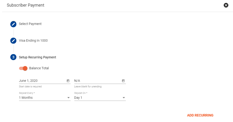Close the Subscriber Payment dialog

click(x=226, y=5)
